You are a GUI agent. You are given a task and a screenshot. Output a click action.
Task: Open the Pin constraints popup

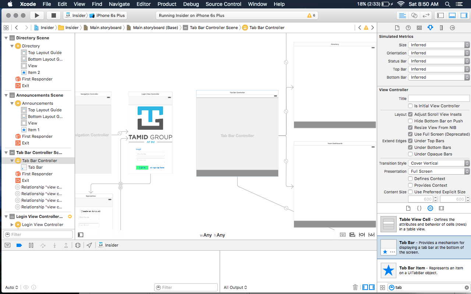click(362, 235)
